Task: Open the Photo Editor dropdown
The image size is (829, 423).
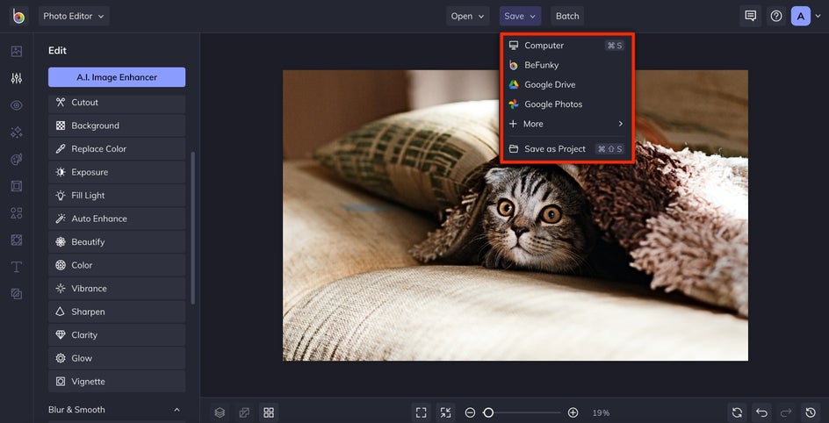Action: pyautogui.click(x=74, y=16)
